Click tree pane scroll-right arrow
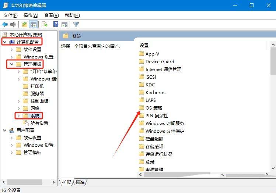276x193 pixels. [54, 182]
